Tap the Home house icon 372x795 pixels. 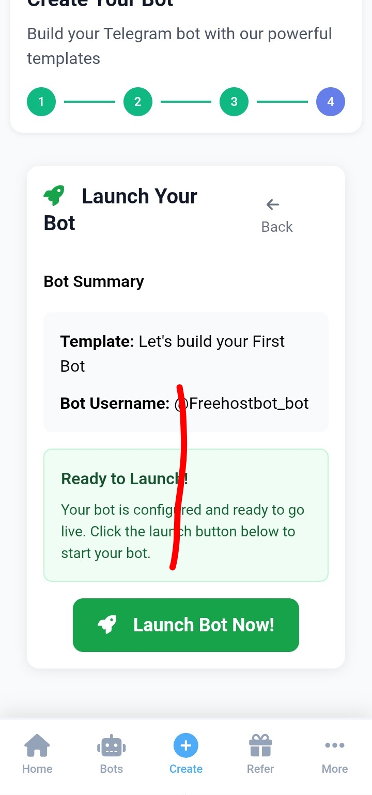coord(37,745)
